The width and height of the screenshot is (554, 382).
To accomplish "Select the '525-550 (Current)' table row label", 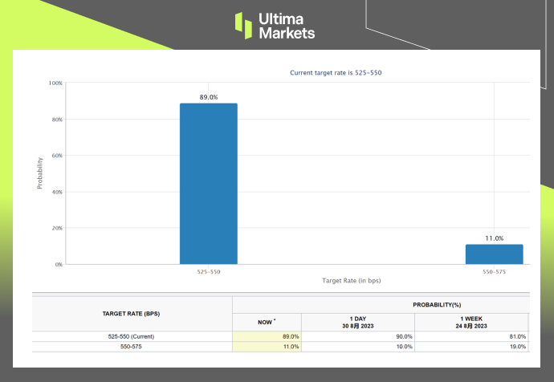I will (131, 336).
